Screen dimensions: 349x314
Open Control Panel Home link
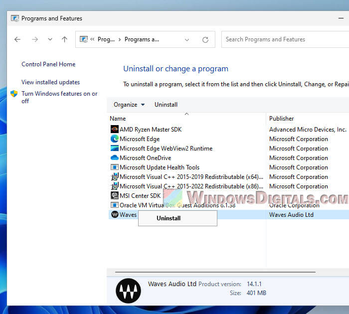coord(48,64)
